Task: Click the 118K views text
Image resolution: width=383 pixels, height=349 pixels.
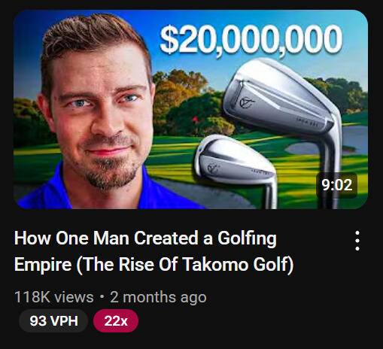Action: click(x=54, y=297)
